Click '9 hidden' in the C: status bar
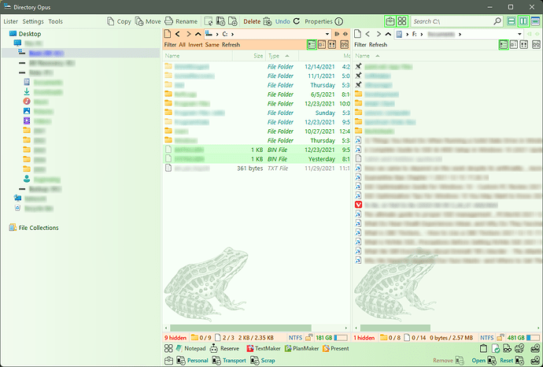Screen dimensions: 543x367 coord(175,338)
